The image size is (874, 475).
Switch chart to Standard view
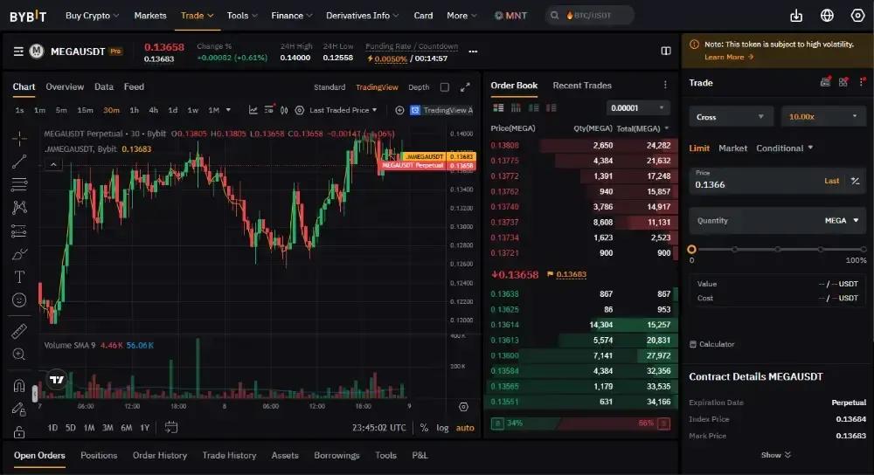pyautogui.click(x=329, y=87)
